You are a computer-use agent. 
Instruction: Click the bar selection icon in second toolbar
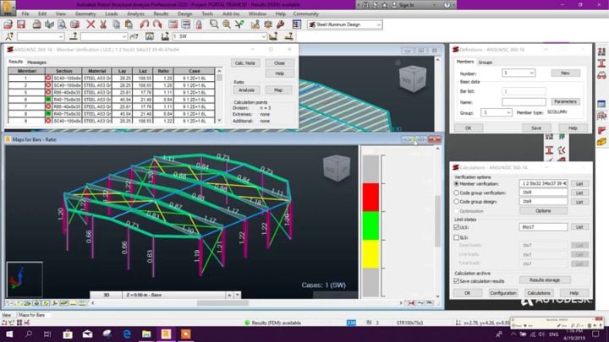(x=74, y=36)
